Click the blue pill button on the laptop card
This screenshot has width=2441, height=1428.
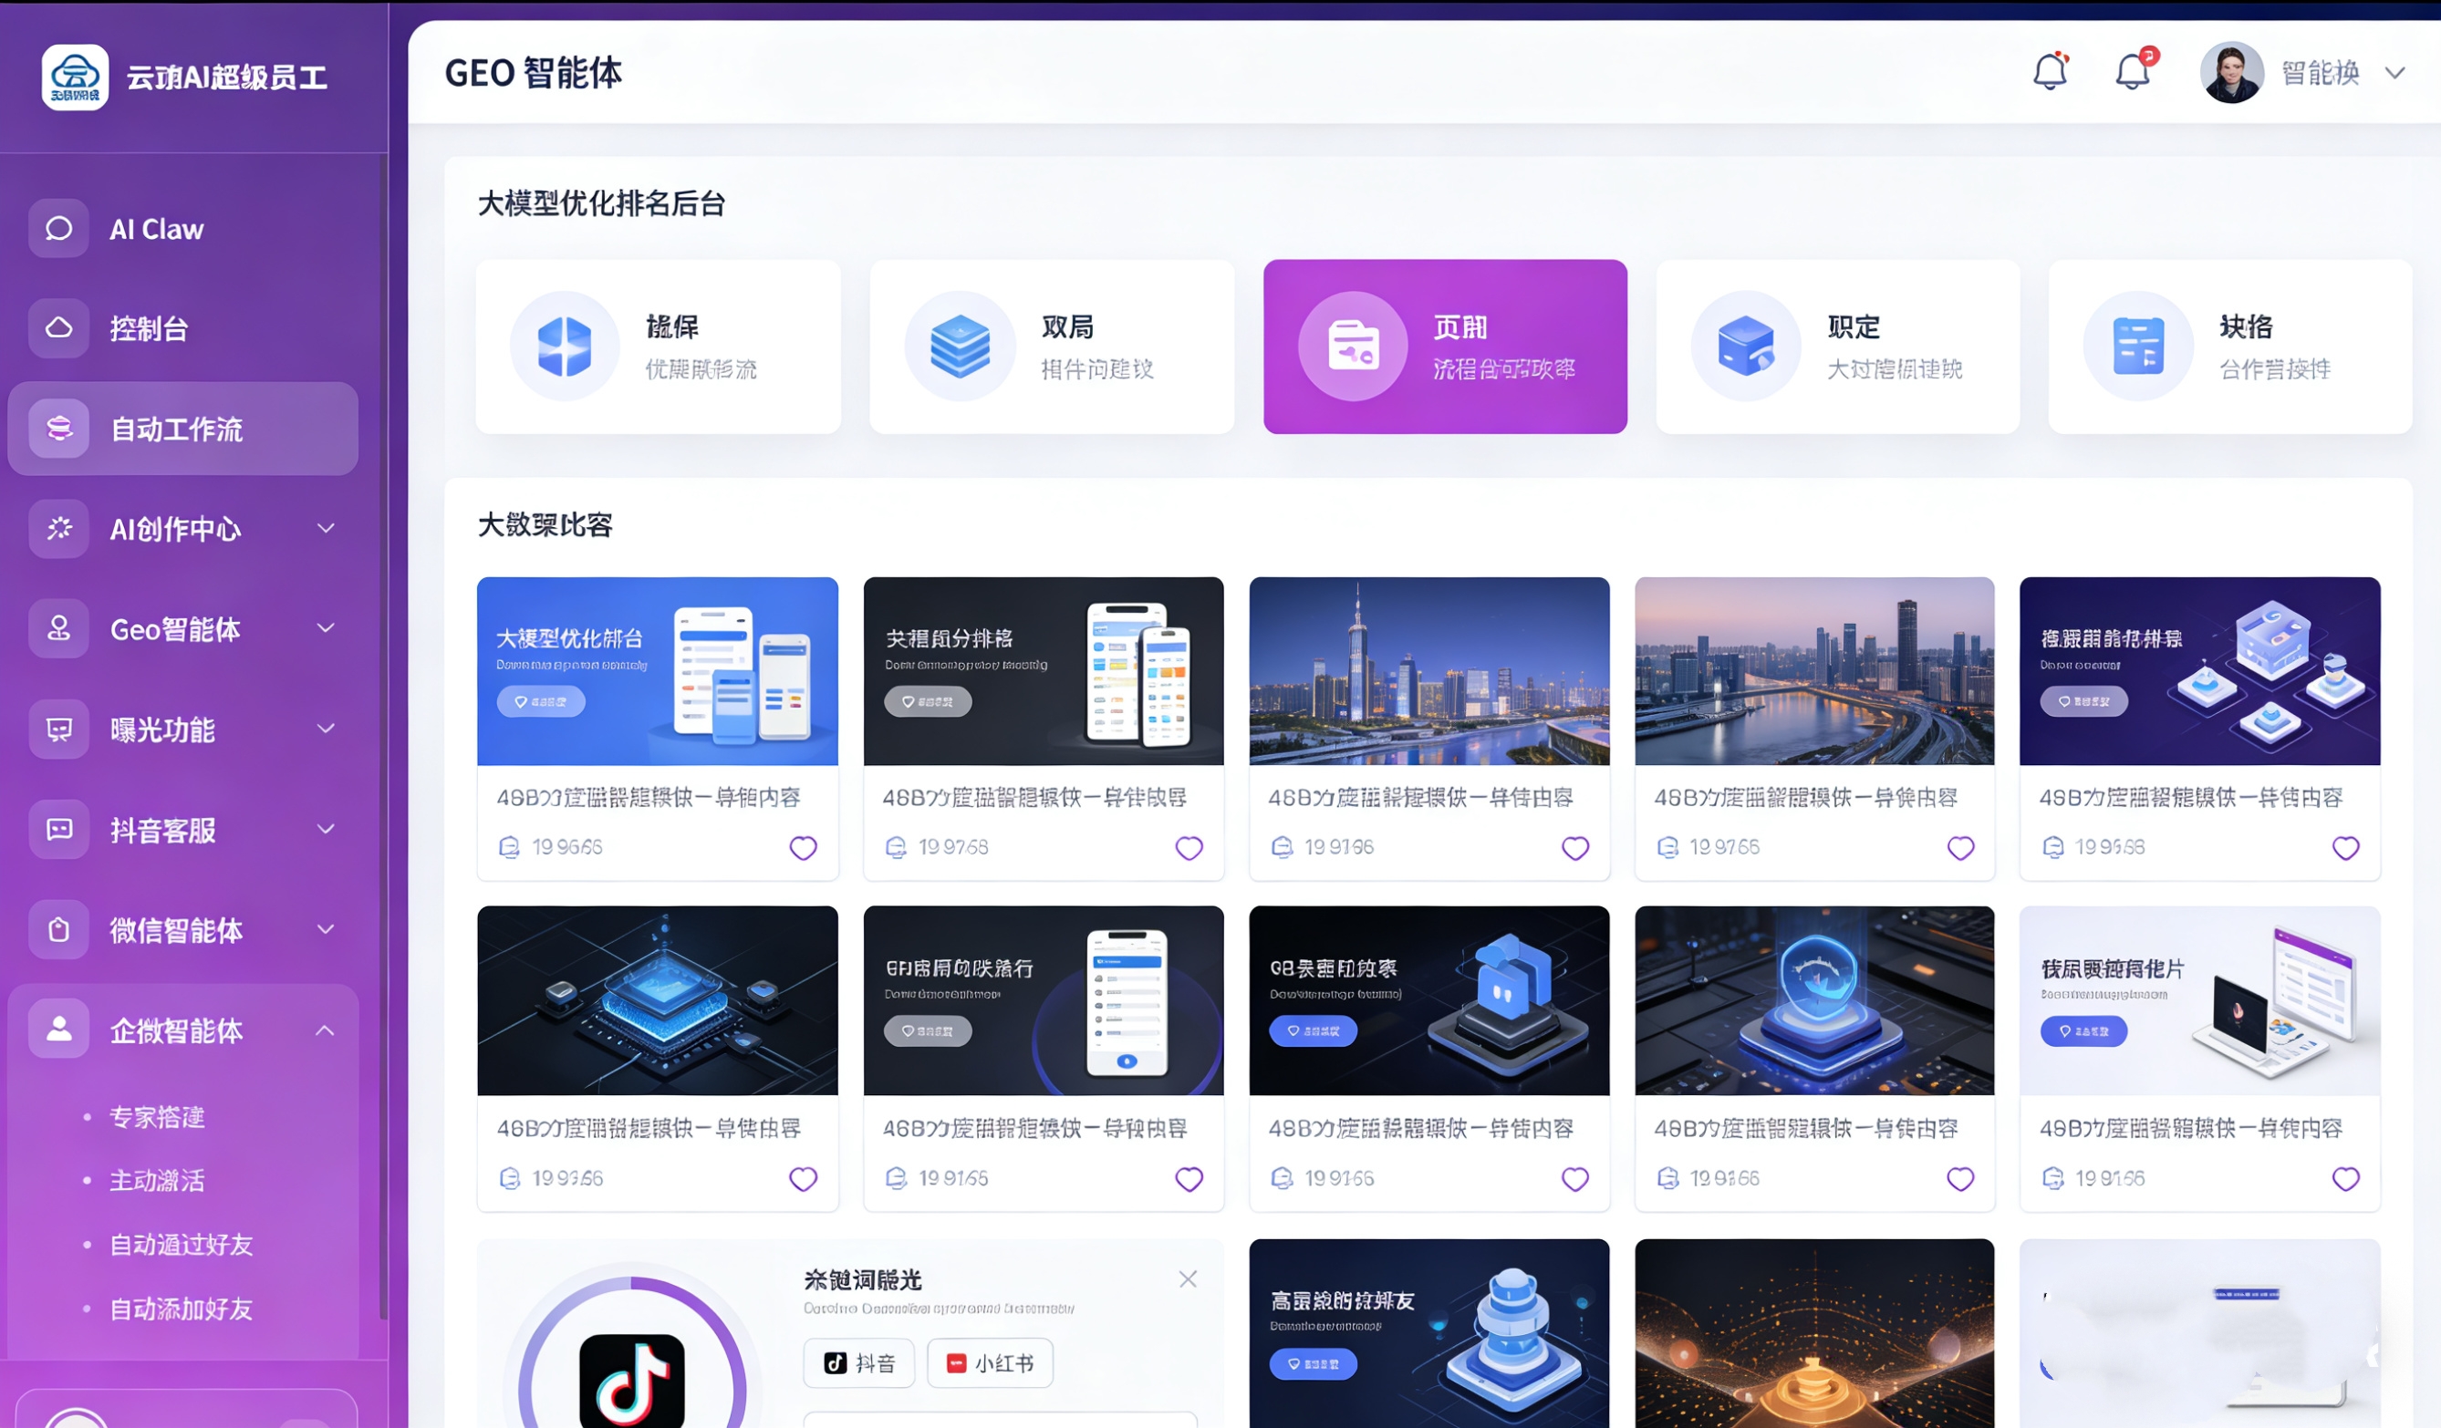click(2083, 1031)
